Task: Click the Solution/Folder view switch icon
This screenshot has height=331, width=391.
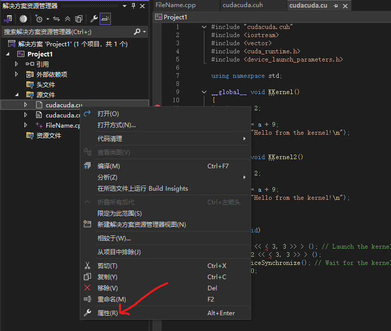Action: (8, 19)
